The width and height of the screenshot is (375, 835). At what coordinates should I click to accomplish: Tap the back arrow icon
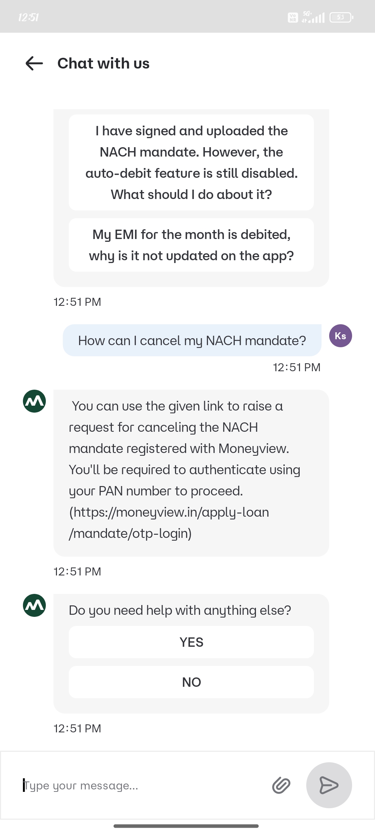coord(34,63)
